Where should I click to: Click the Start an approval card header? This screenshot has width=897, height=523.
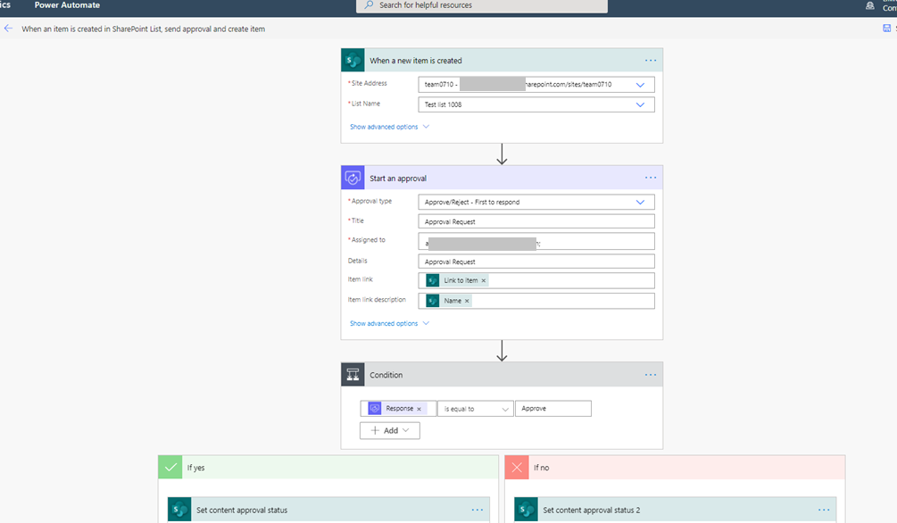click(x=502, y=178)
